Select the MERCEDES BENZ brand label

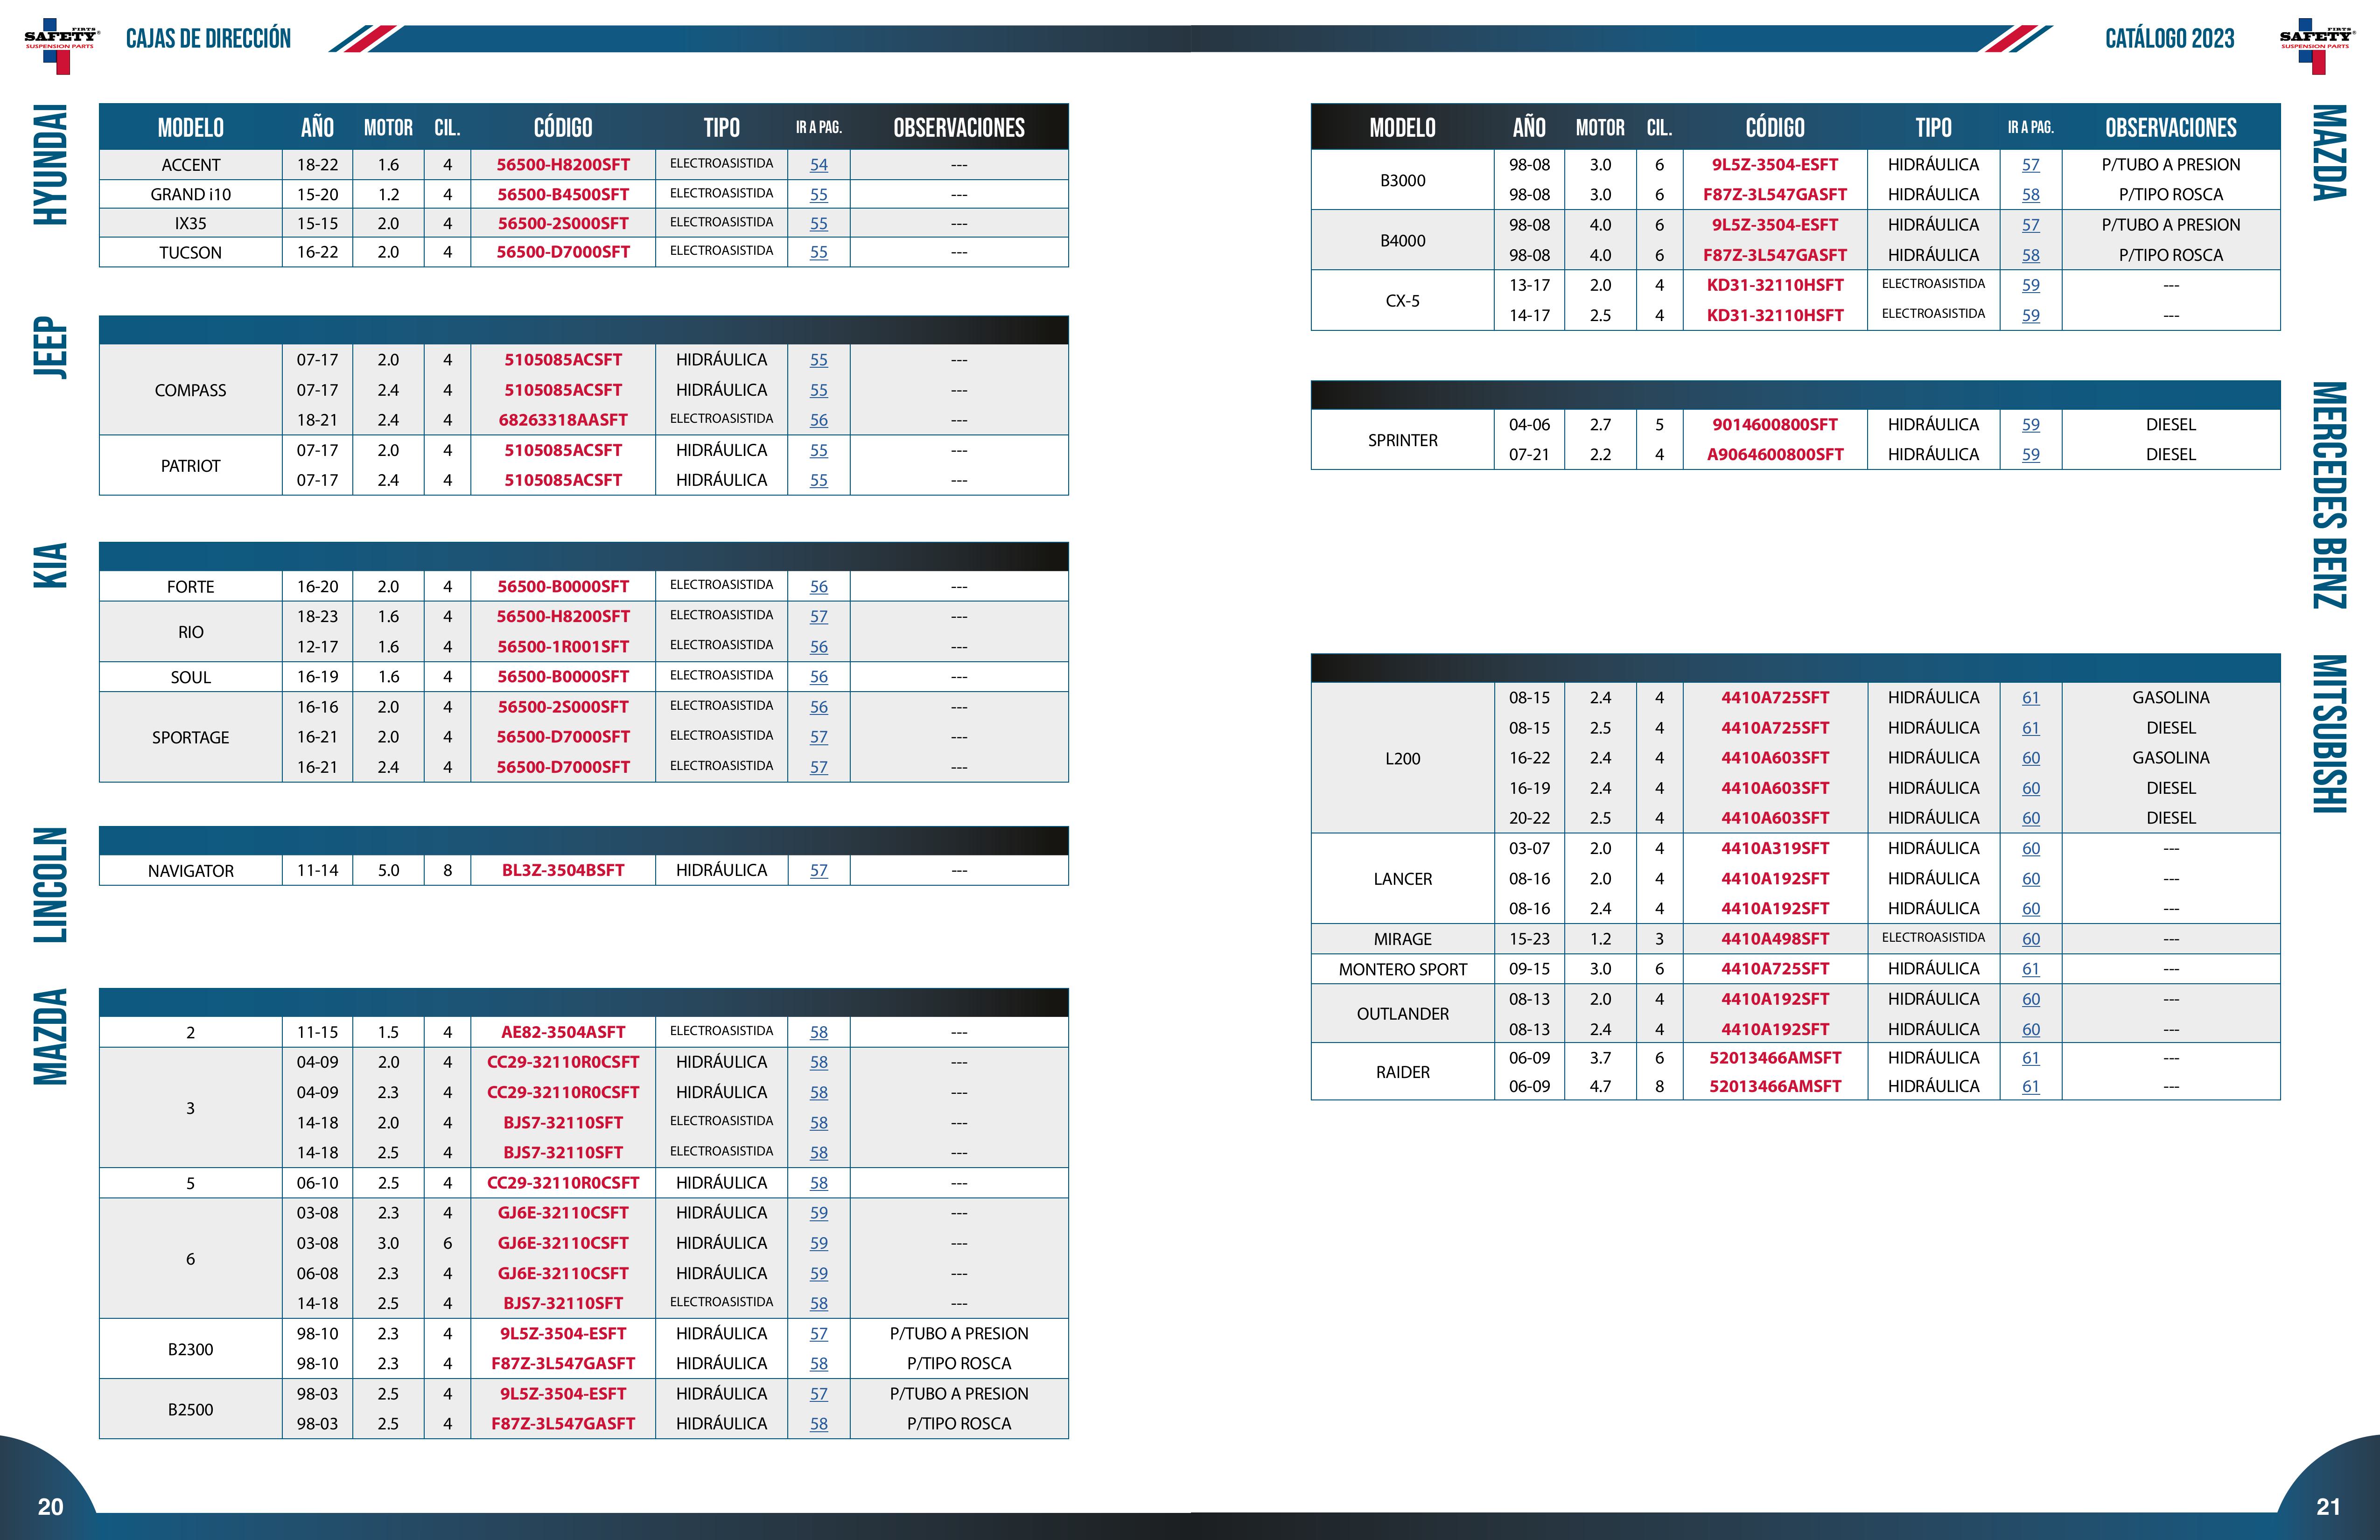[x=2329, y=495]
